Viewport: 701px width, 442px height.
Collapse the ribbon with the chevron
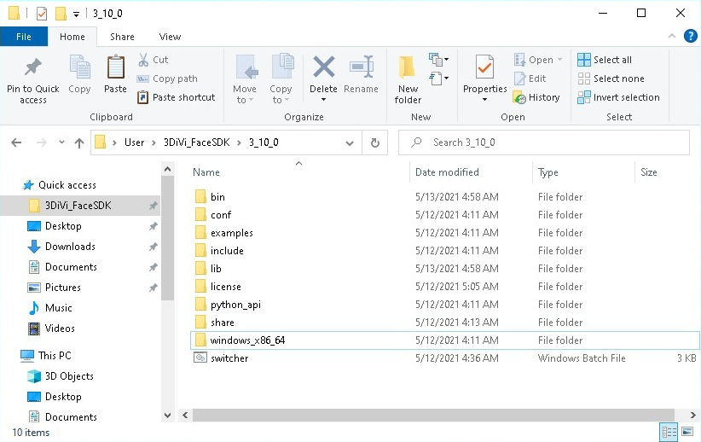671,36
